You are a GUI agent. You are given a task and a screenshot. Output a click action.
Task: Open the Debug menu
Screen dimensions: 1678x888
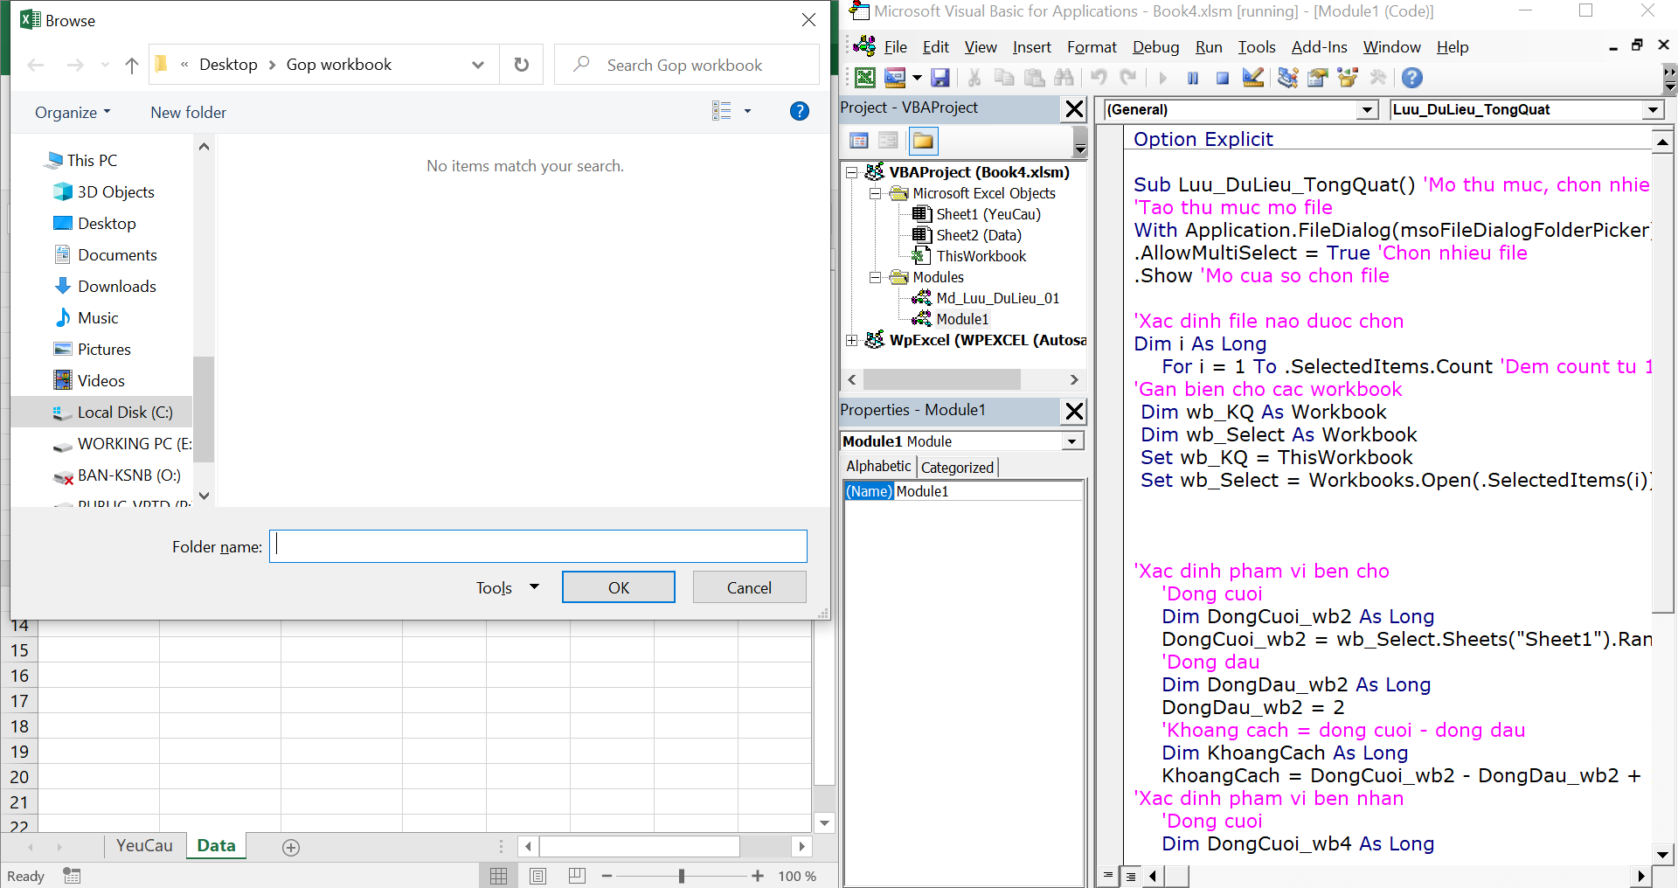tap(1155, 47)
